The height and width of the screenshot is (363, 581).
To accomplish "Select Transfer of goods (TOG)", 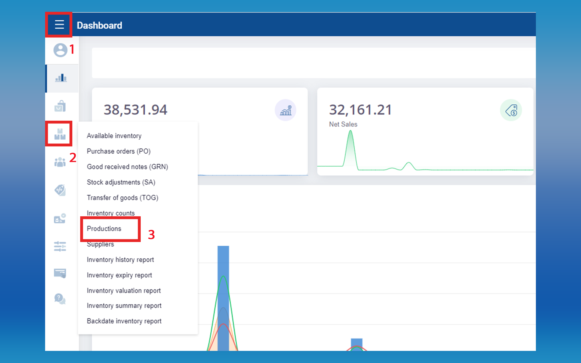I will [123, 198].
